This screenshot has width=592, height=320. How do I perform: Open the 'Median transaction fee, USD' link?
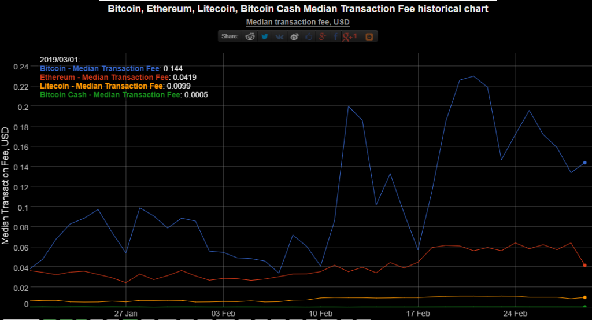pos(298,22)
